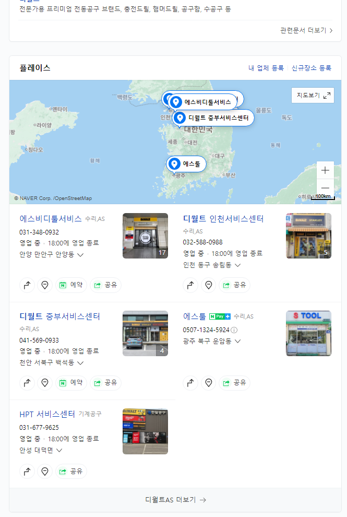Click phone number 041-569-0933
Screen dimensions: 347x517
39,340
